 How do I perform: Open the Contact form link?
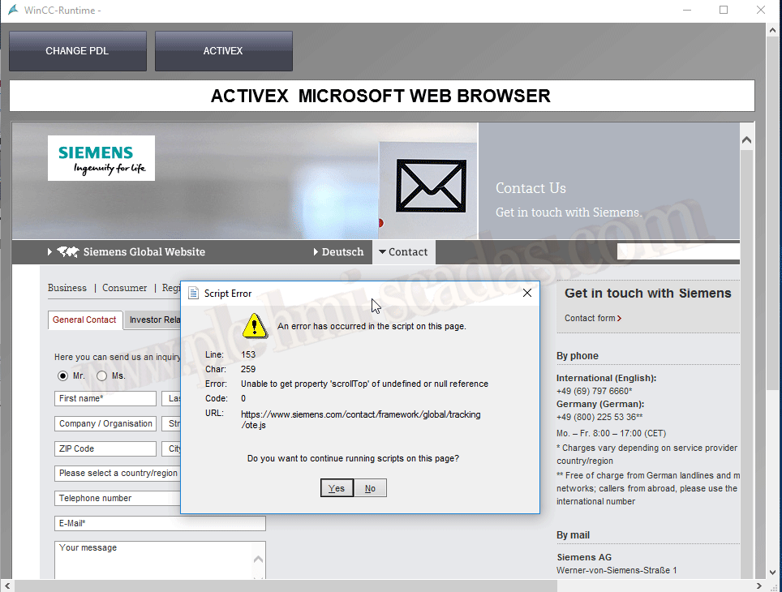click(x=592, y=319)
